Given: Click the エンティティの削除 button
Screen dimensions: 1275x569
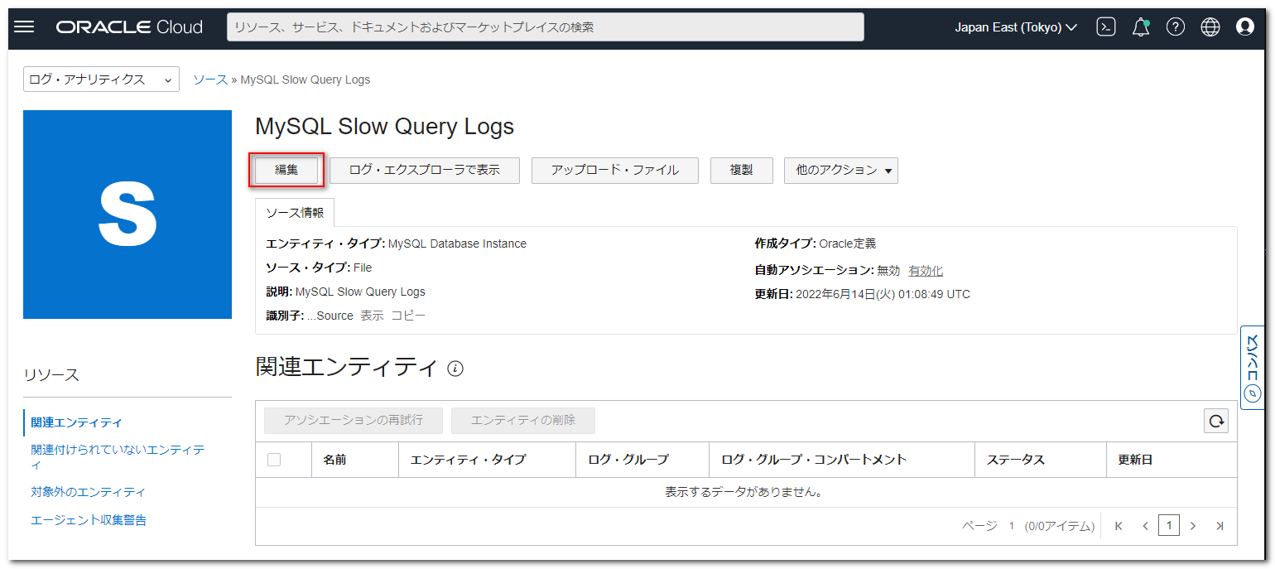Looking at the screenshot, I should tap(523, 421).
